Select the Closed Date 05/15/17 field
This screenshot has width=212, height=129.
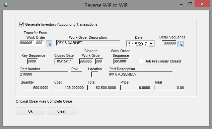(x=64, y=61)
